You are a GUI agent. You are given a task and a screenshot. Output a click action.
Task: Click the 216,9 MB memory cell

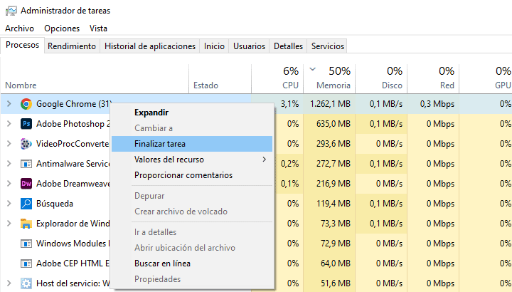pyautogui.click(x=329, y=184)
